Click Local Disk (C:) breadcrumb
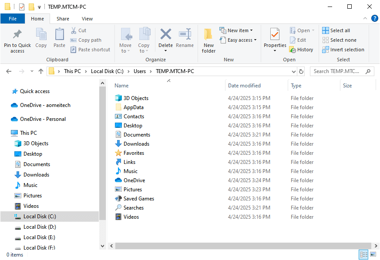The height and width of the screenshot is (260, 380). click(107, 71)
